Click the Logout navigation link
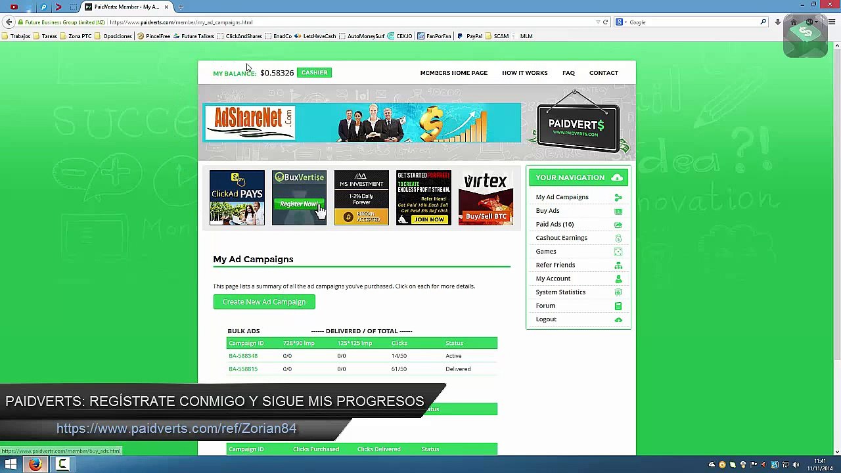Viewport: 841px width, 473px height. point(546,319)
